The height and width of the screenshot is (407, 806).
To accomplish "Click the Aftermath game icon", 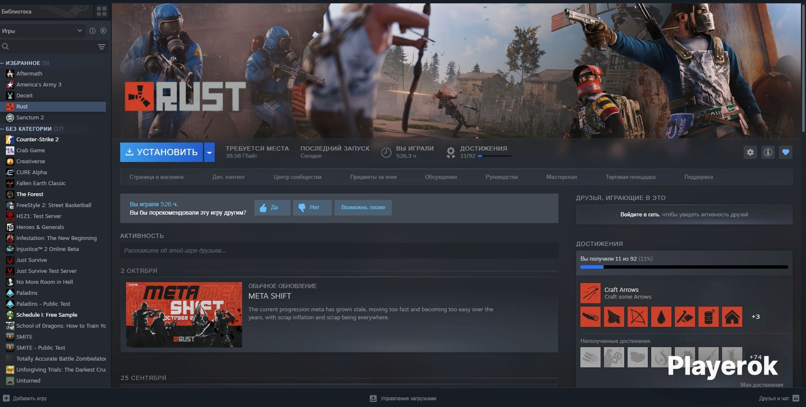I will (x=10, y=73).
